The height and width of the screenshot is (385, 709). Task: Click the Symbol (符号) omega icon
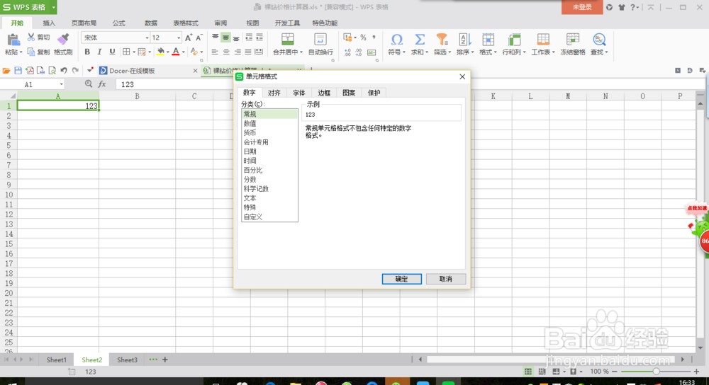click(x=396, y=39)
